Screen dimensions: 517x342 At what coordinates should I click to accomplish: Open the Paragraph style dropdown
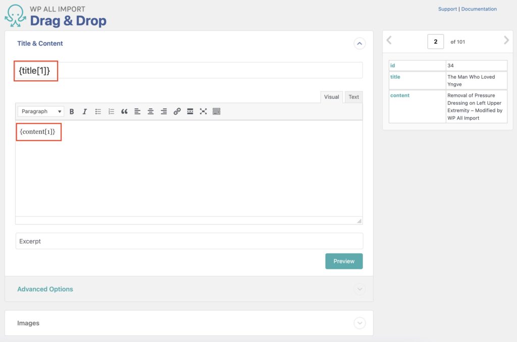(x=40, y=111)
